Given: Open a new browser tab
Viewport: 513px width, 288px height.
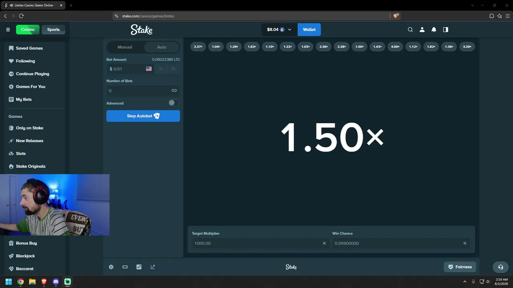Looking at the screenshot, I should 71,5.
